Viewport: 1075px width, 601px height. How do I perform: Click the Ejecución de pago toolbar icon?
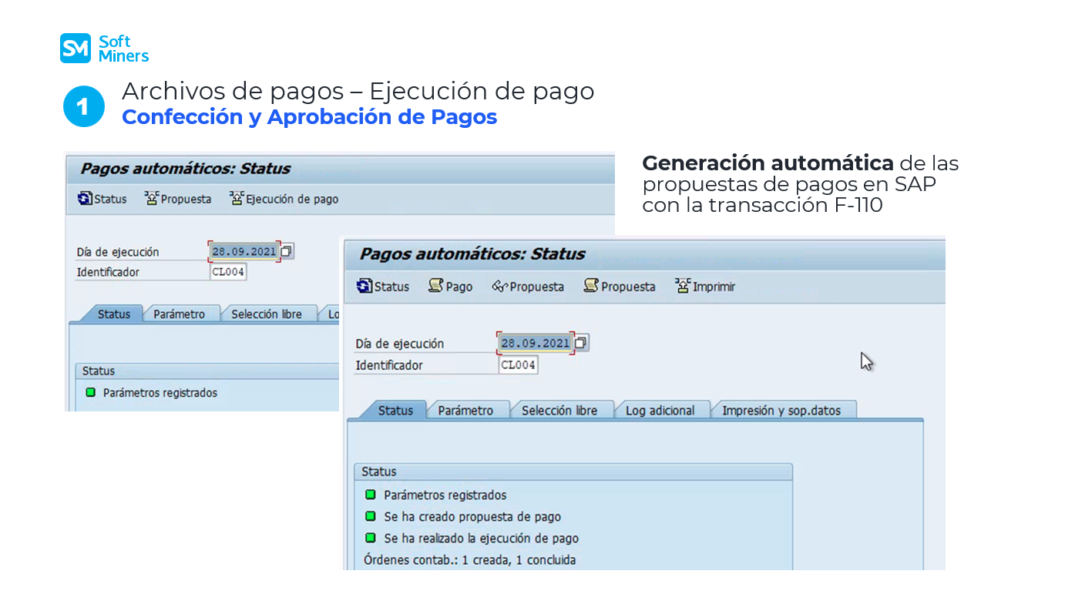(x=237, y=199)
